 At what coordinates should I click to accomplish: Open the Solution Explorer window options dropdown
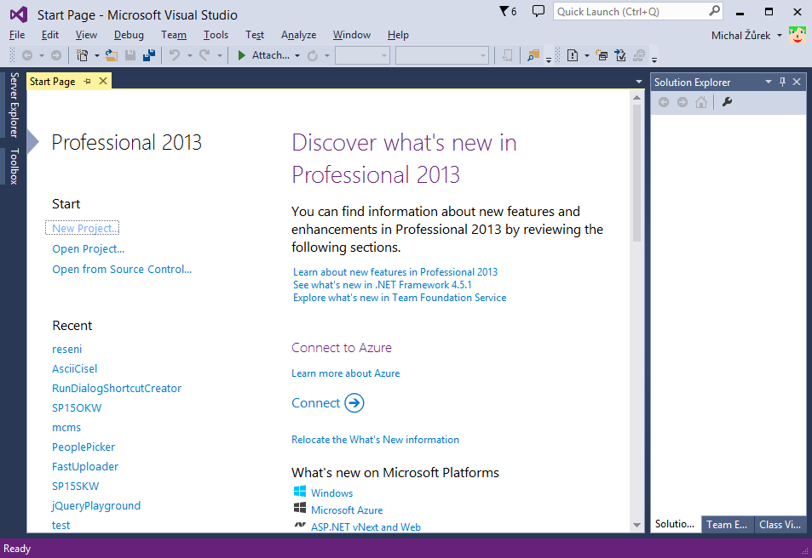tap(768, 82)
